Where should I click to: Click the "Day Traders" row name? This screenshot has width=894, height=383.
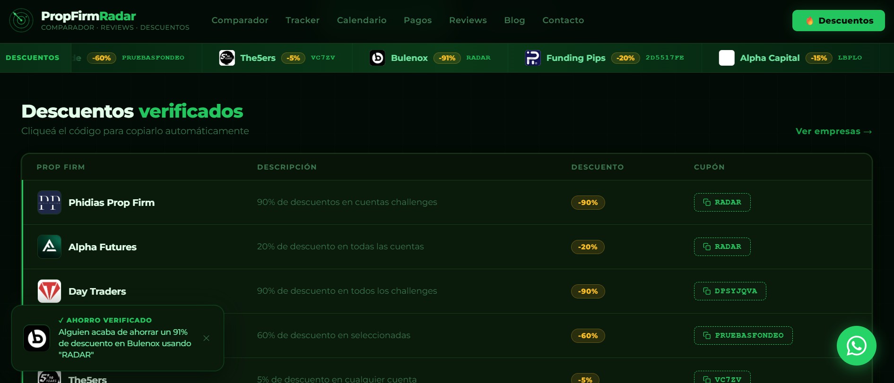pyautogui.click(x=97, y=291)
